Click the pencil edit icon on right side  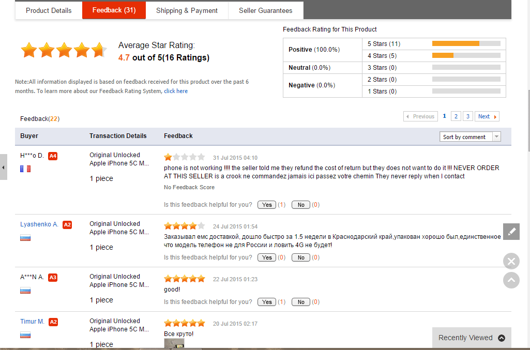pyautogui.click(x=511, y=232)
